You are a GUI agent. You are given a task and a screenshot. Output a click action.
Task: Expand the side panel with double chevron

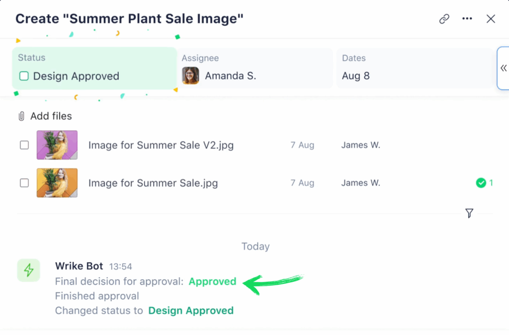pos(503,68)
